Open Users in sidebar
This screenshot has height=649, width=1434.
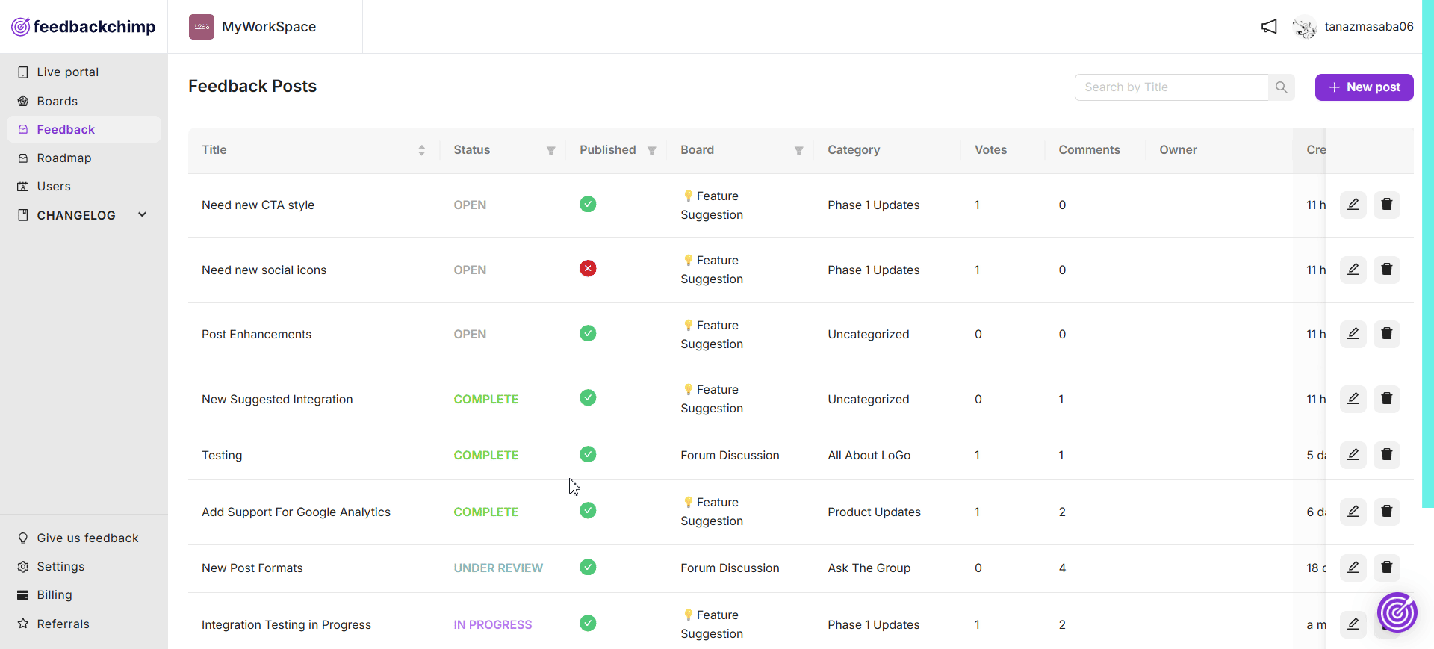(x=84, y=186)
